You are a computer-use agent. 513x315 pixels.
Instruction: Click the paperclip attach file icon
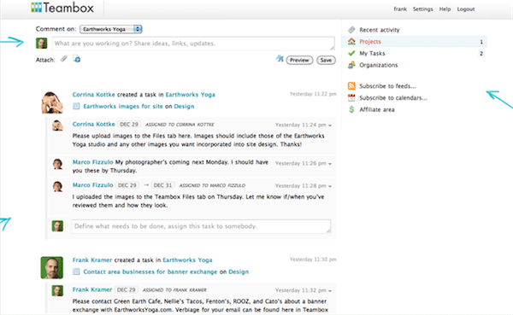[64, 59]
